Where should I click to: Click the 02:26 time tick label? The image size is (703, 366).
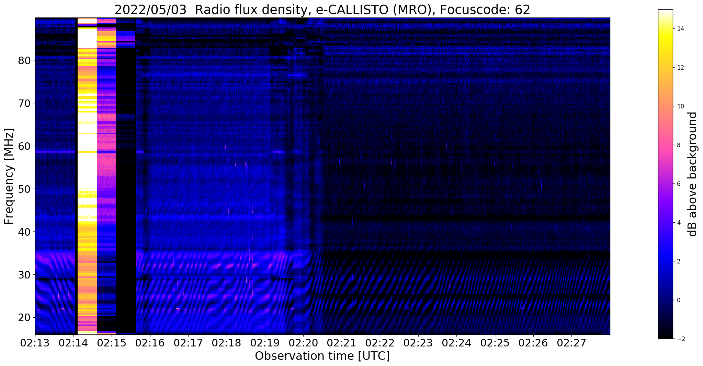[x=533, y=343]
